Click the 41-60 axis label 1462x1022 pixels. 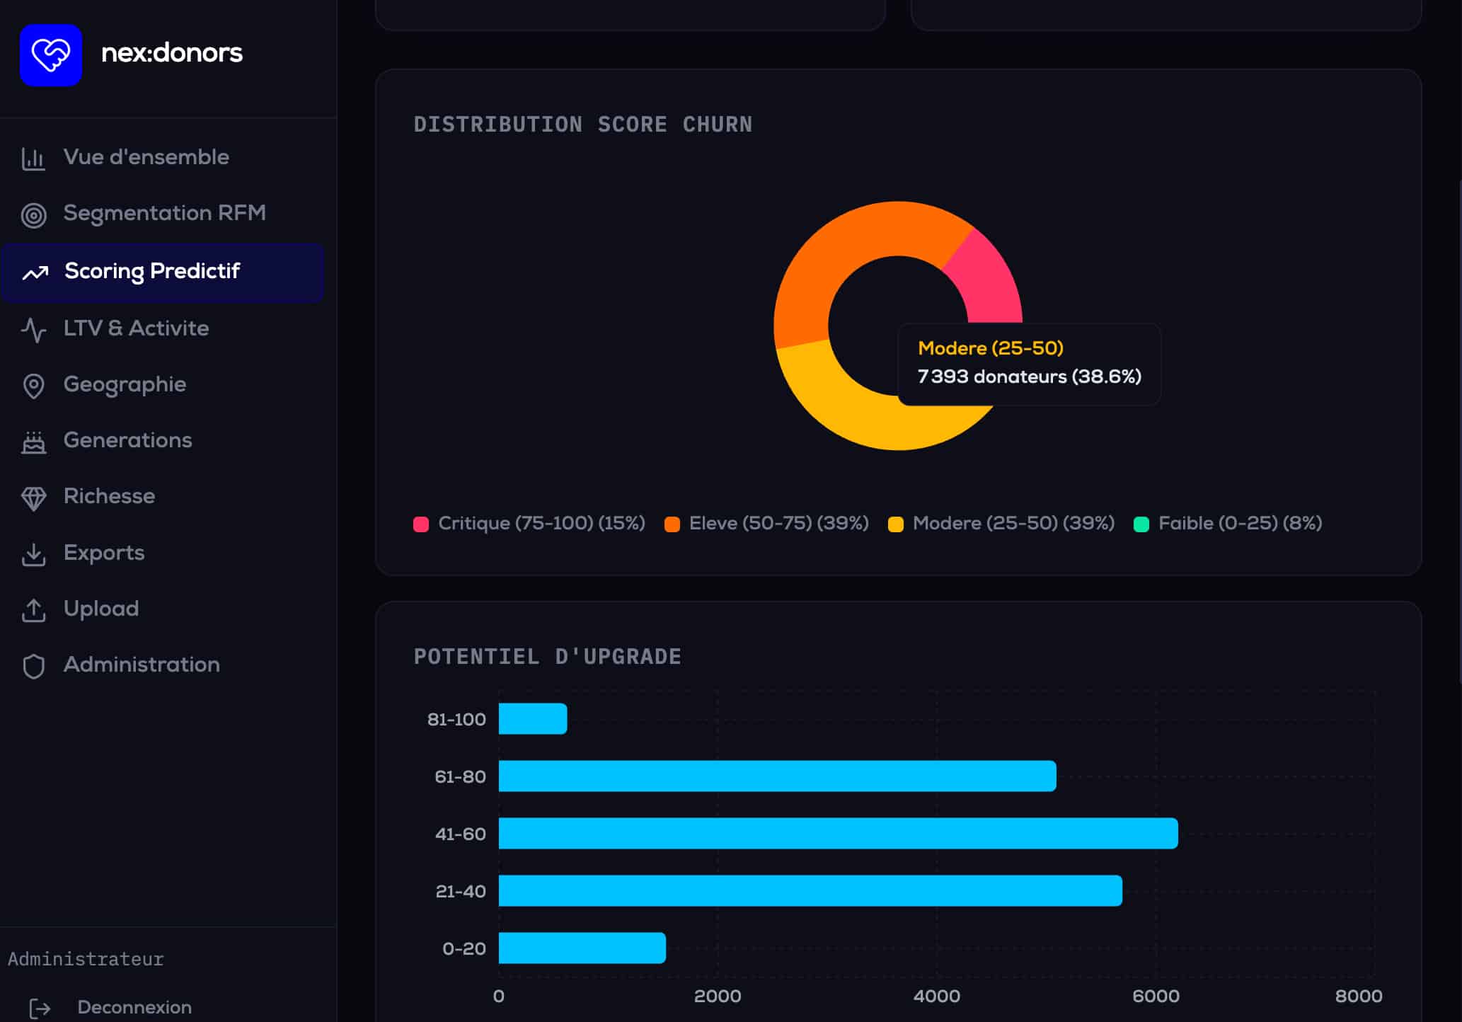point(460,834)
